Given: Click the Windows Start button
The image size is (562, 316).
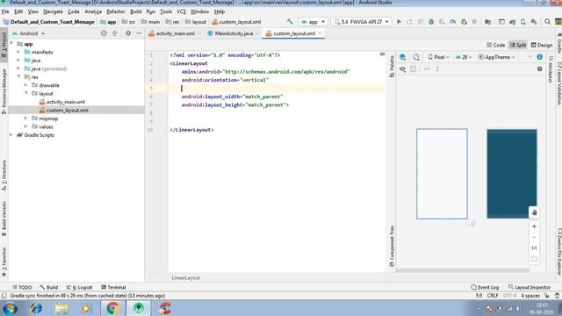Looking at the screenshot, I should pos(10,308).
